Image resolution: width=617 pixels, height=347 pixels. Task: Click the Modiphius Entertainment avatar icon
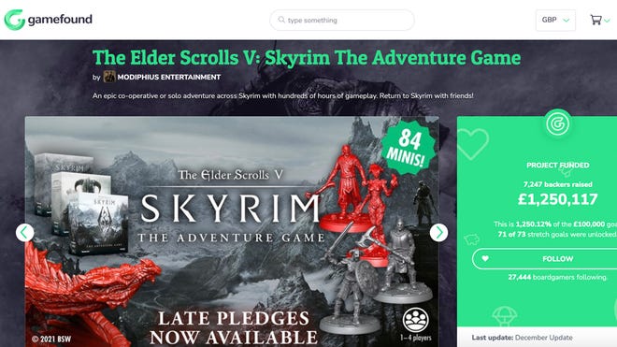point(109,77)
